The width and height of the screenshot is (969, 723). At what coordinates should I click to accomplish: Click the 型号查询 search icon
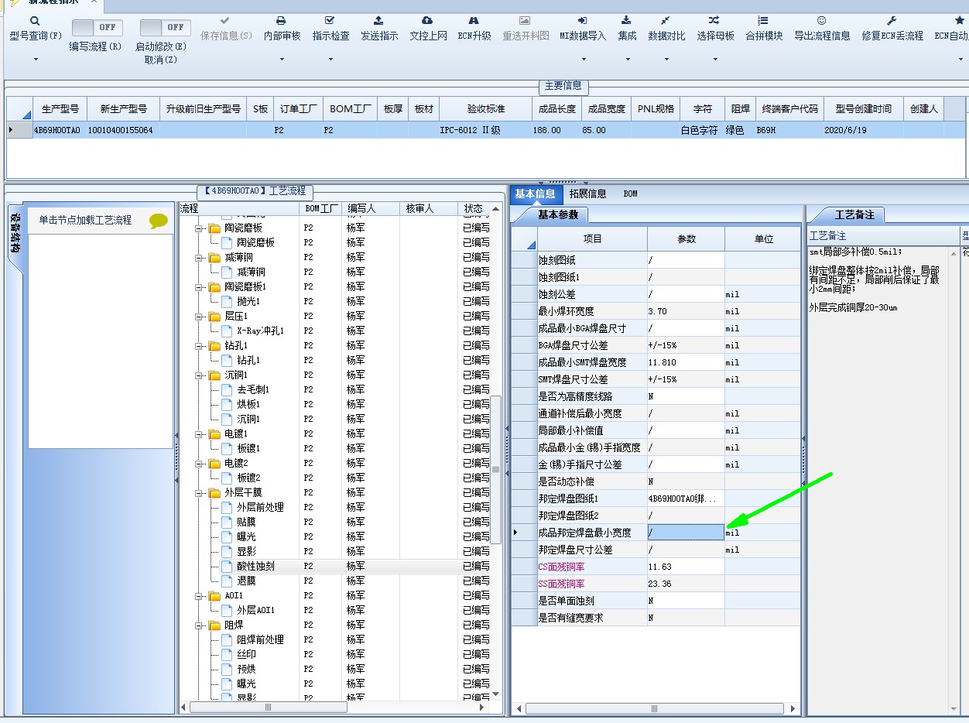pos(36,21)
